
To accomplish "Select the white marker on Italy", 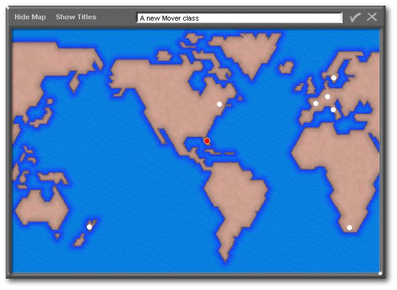I will click(333, 110).
